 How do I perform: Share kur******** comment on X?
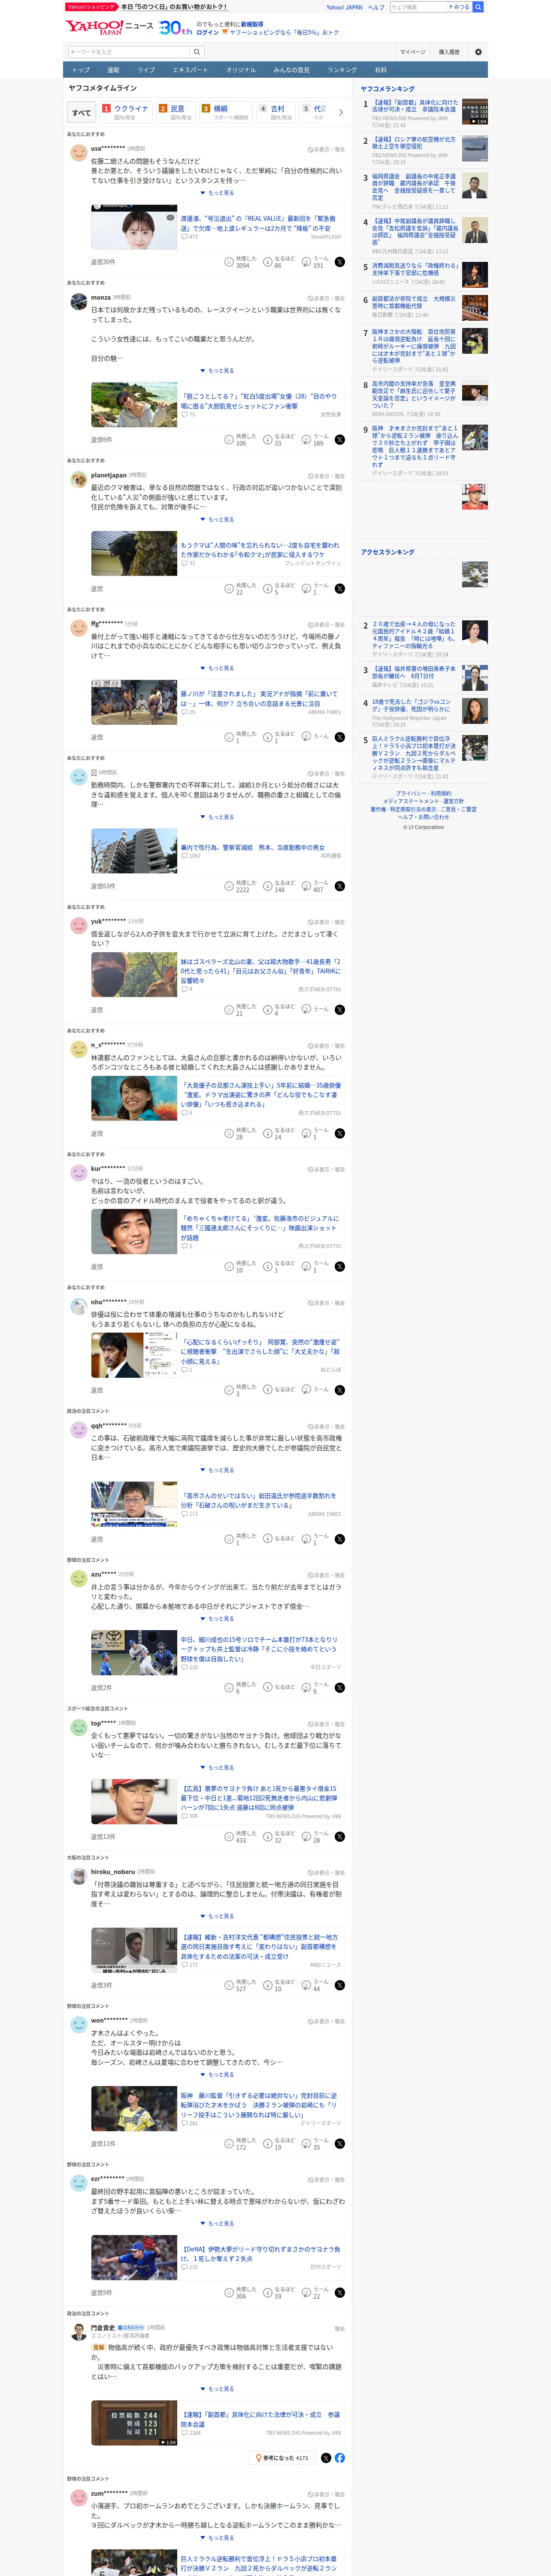pos(340,1267)
